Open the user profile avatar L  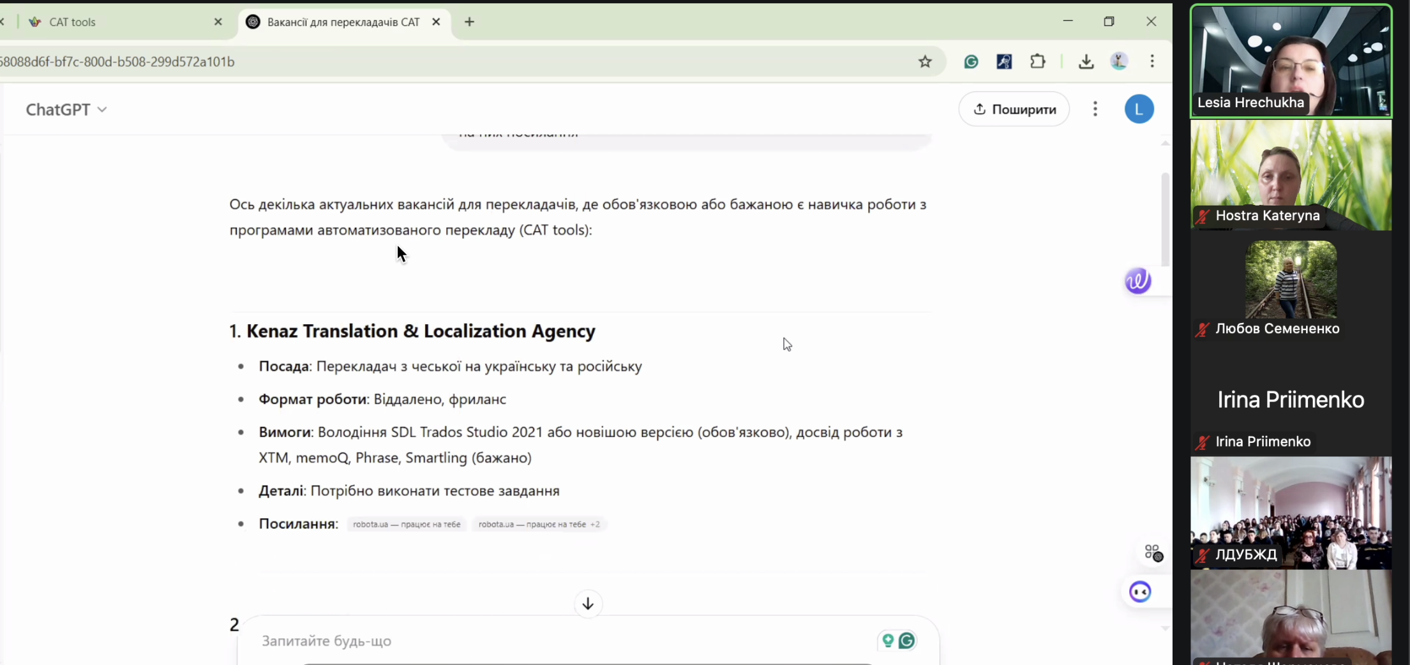[1139, 109]
